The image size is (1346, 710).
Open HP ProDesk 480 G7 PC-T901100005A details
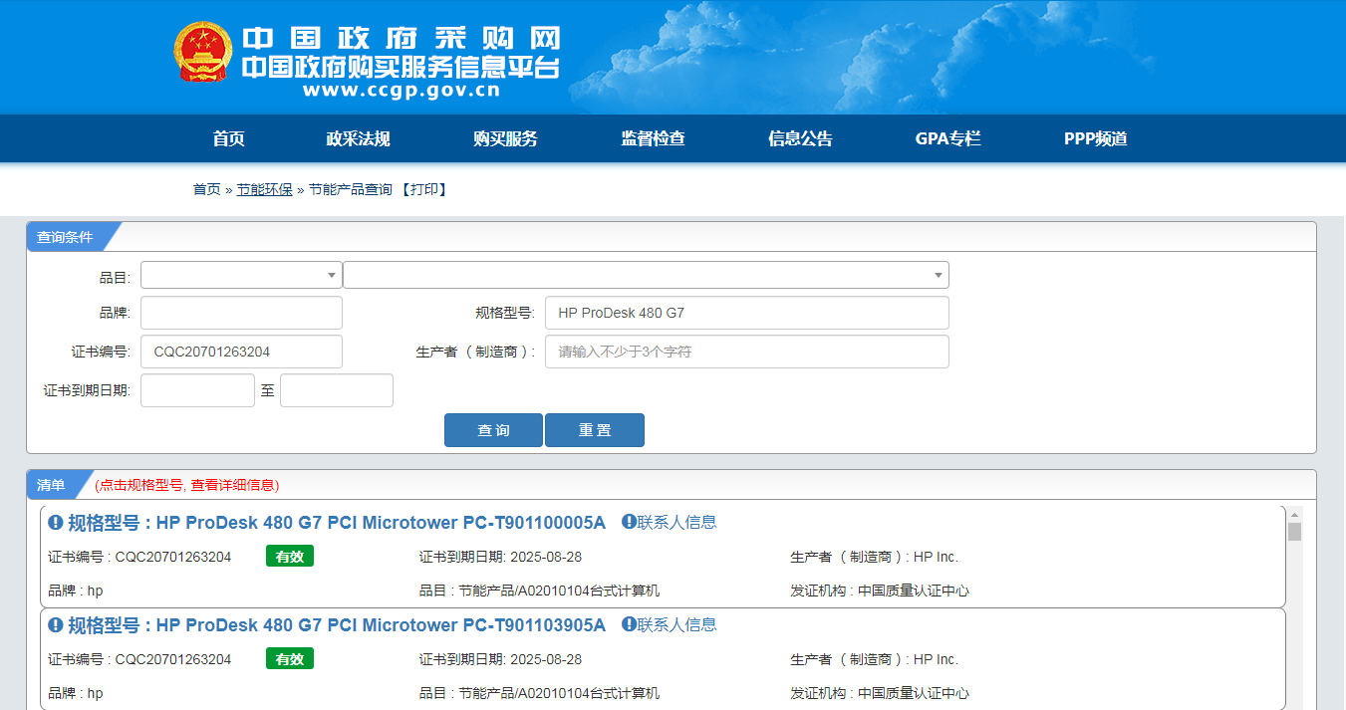click(337, 523)
